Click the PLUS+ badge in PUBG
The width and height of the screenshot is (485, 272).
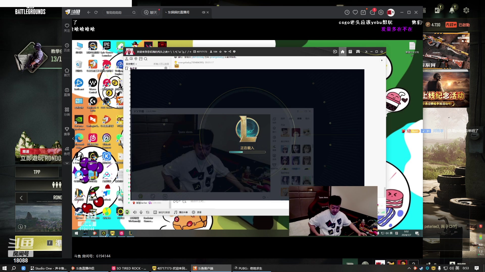pos(451,25)
